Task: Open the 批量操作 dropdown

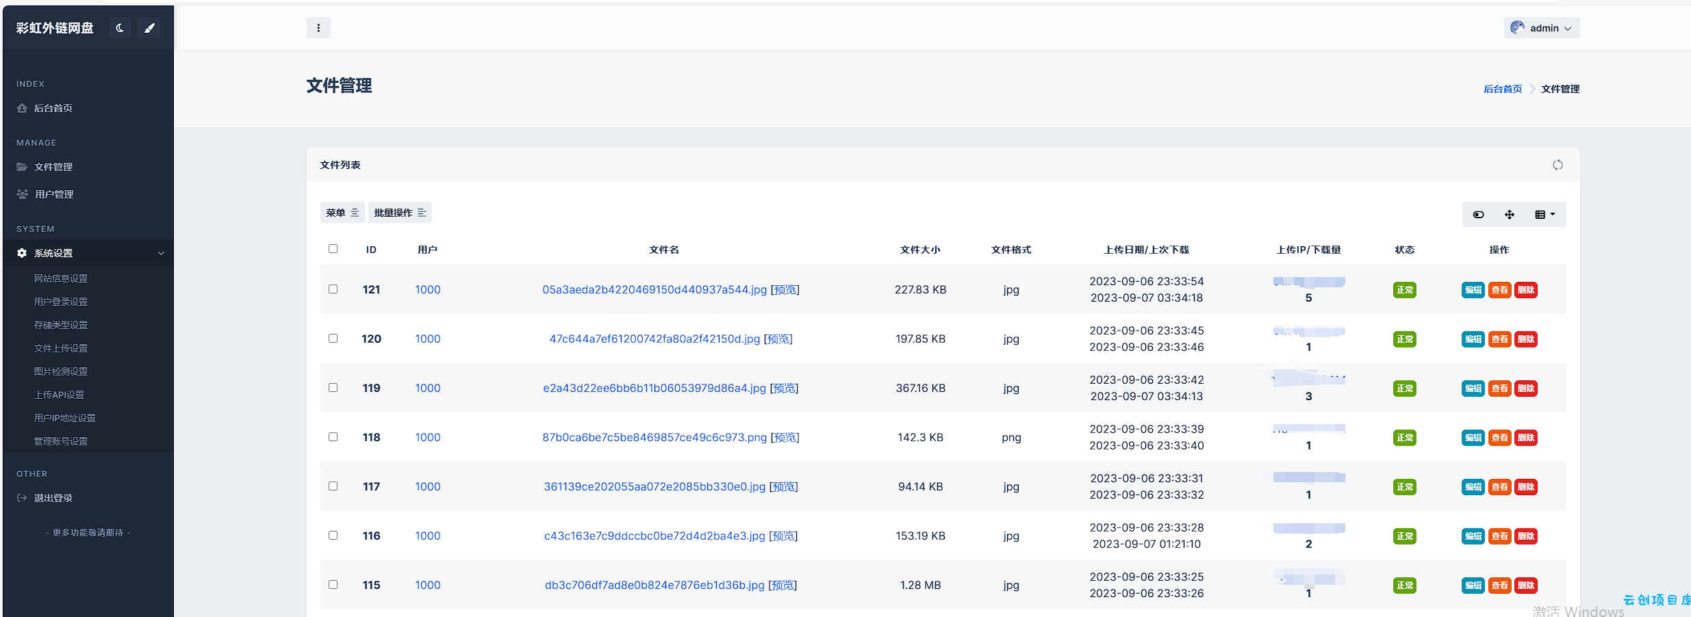Action: point(400,213)
